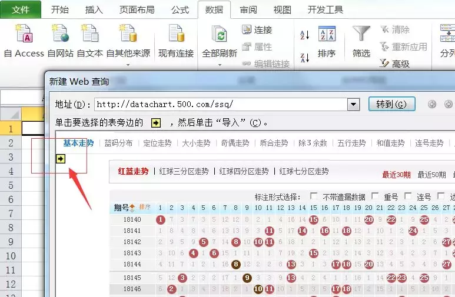Check 不带遗漏数据 checkbox

[x=313, y=196]
